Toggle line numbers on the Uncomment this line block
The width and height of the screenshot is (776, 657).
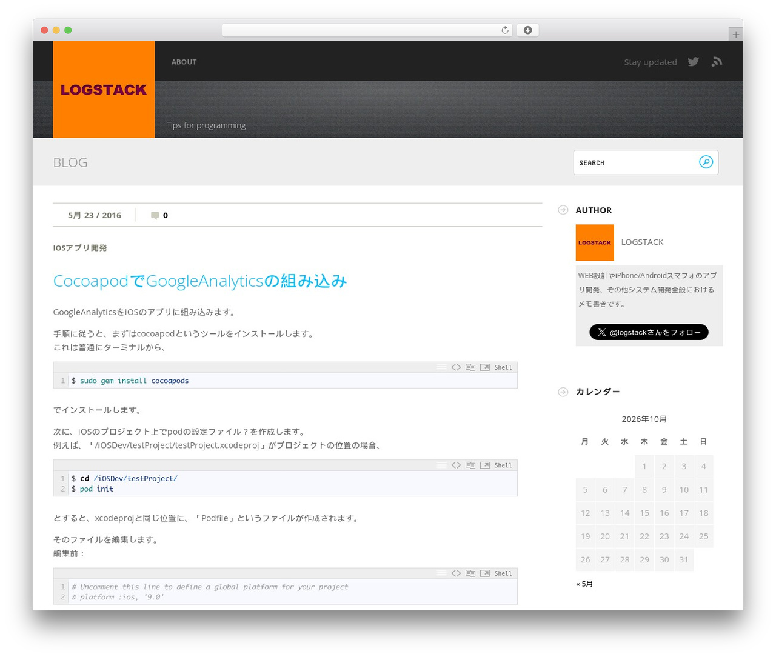pyautogui.click(x=441, y=573)
